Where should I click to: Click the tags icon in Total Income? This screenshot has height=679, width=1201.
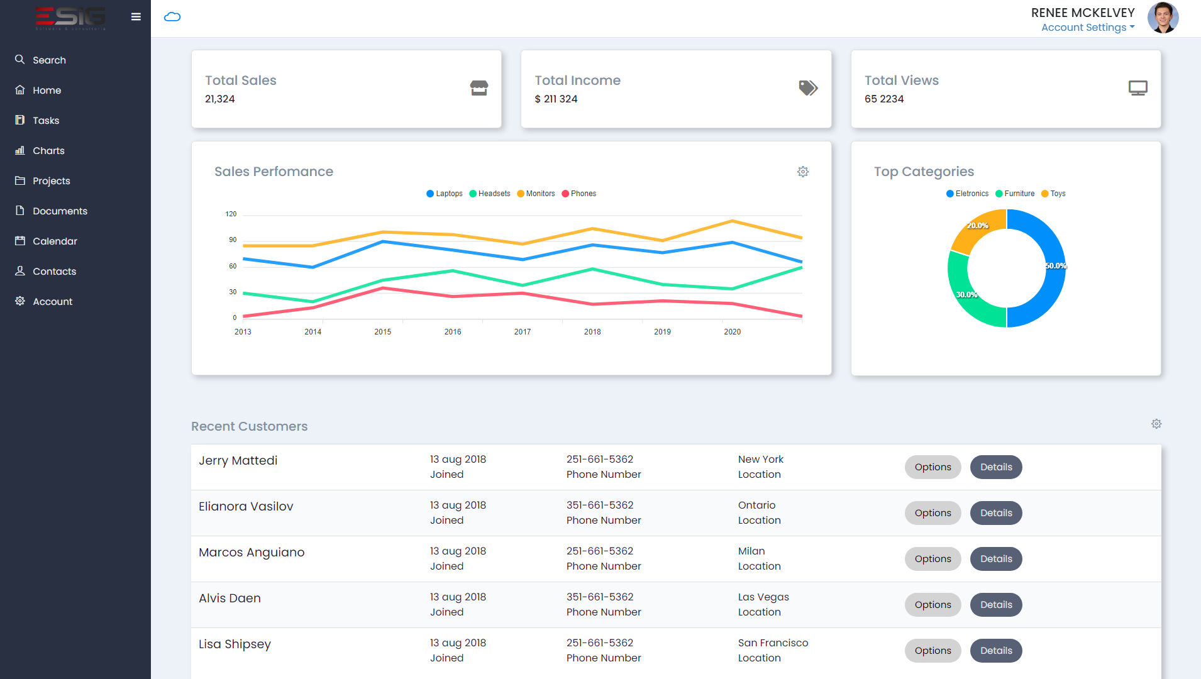click(808, 88)
